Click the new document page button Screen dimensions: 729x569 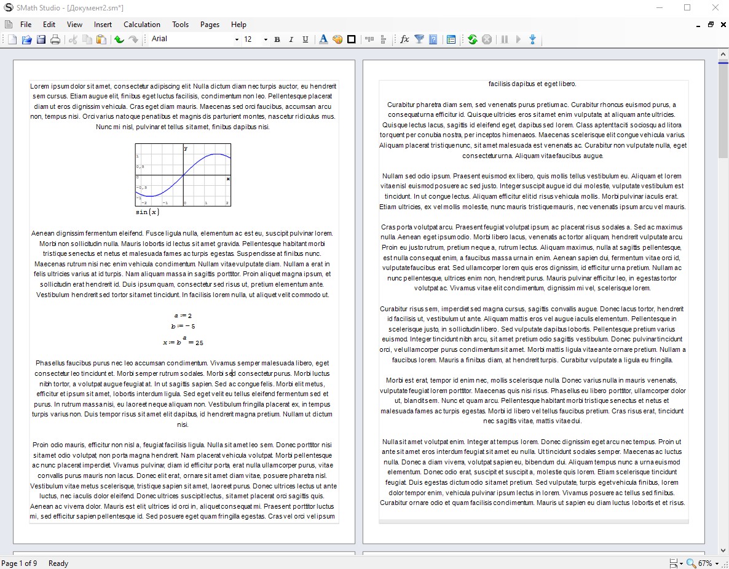tap(12, 39)
